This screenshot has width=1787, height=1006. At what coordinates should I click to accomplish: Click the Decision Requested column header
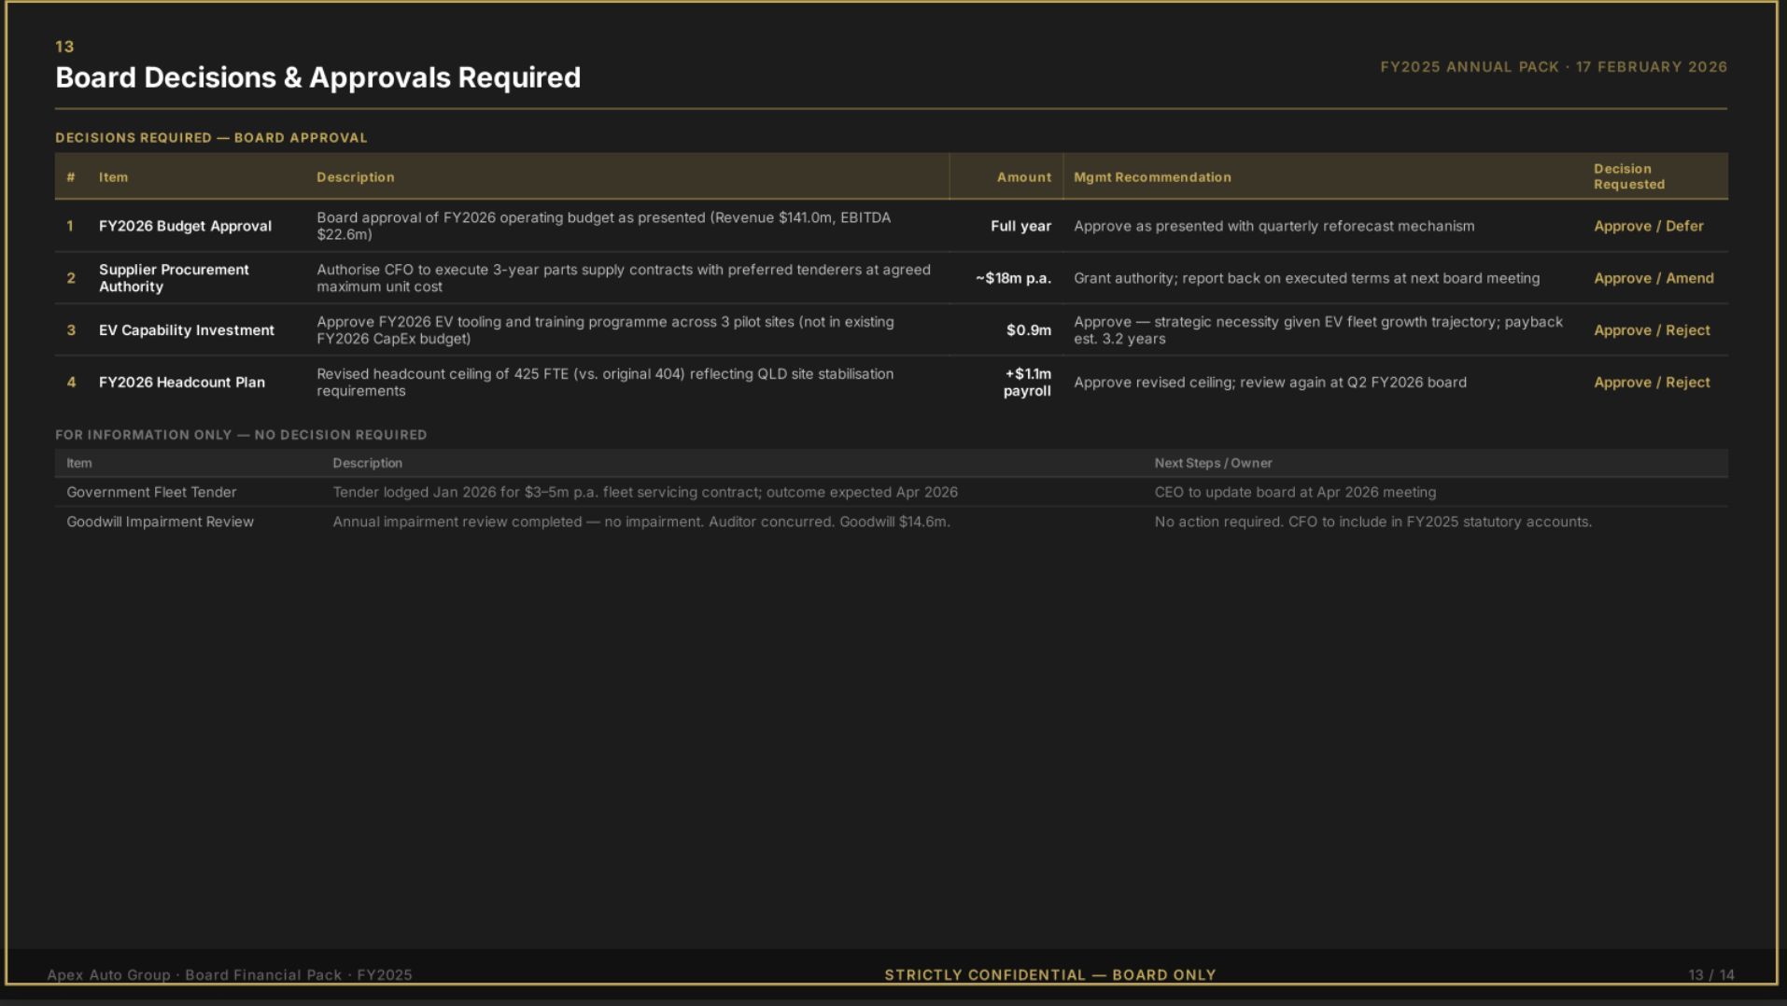tap(1629, 176)
